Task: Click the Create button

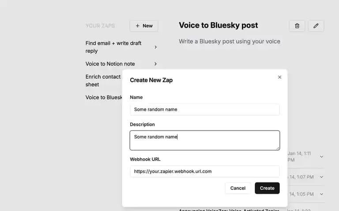Action: pyautogui.click(x=267, y=188)
